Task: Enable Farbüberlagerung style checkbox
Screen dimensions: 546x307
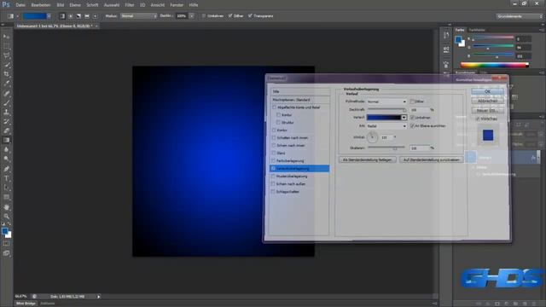Action: (274, 161)
